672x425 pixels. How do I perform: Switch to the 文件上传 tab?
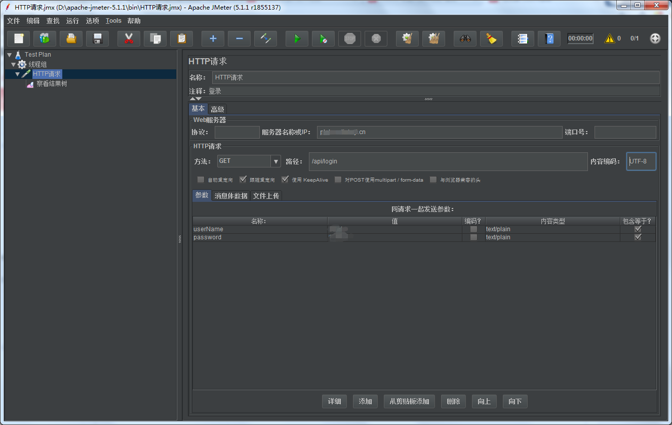pyautogui.click(x=266, y=196)
